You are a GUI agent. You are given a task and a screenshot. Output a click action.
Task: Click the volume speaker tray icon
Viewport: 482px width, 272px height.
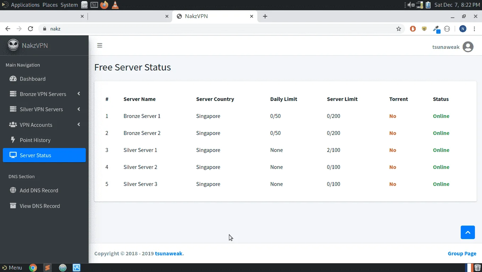coord(411,5)
